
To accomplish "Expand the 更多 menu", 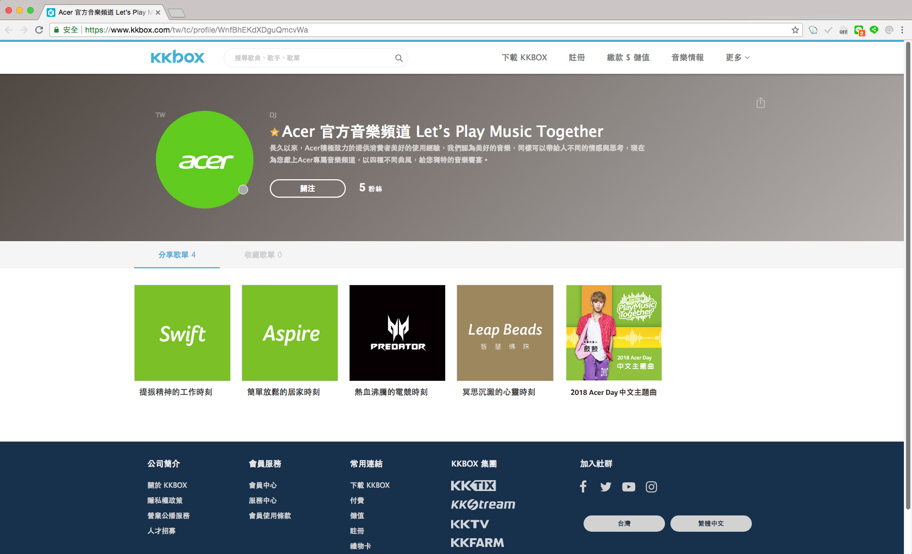I will click(x=737, y=58).
